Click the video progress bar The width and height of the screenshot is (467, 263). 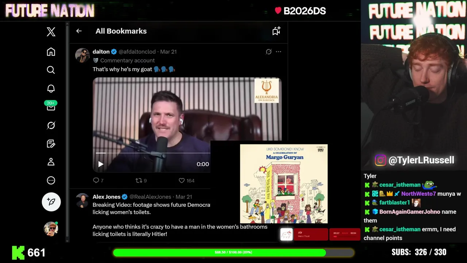[153, 153]
